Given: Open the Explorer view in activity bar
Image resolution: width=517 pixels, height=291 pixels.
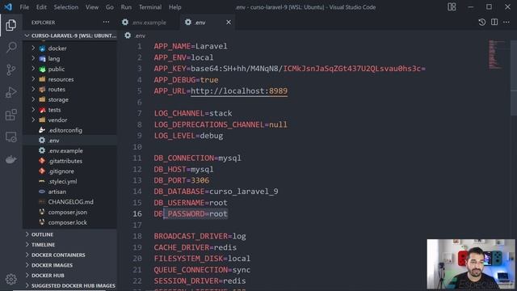Looking at the screenshot, I should pyautogui.click(x=11, y=25).
